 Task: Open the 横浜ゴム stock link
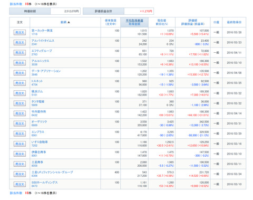point(37,91)
